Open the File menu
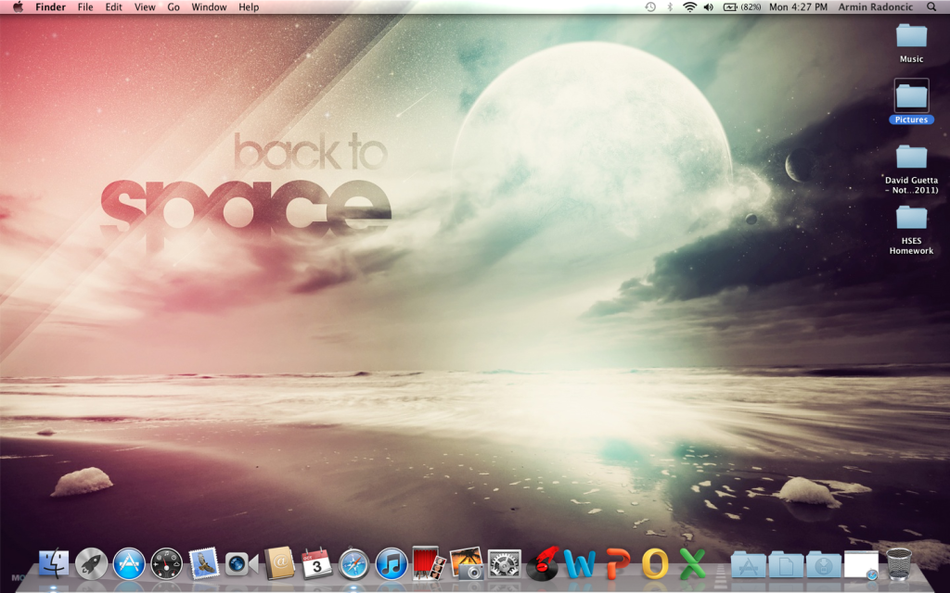The width and height of the screenshot is (950, 593). (x=85, y=7)
